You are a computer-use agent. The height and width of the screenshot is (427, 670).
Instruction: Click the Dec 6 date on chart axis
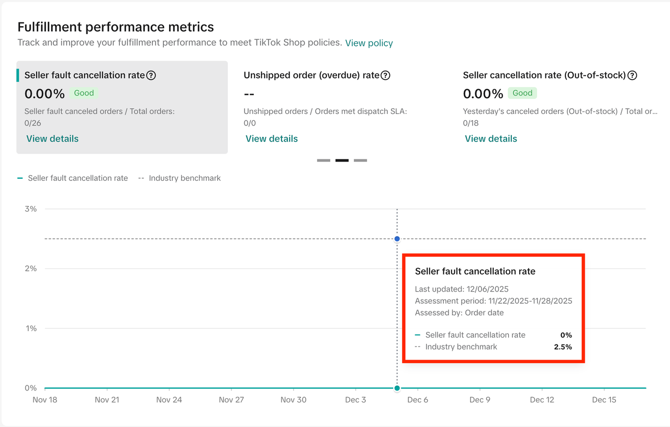point(418,400)
